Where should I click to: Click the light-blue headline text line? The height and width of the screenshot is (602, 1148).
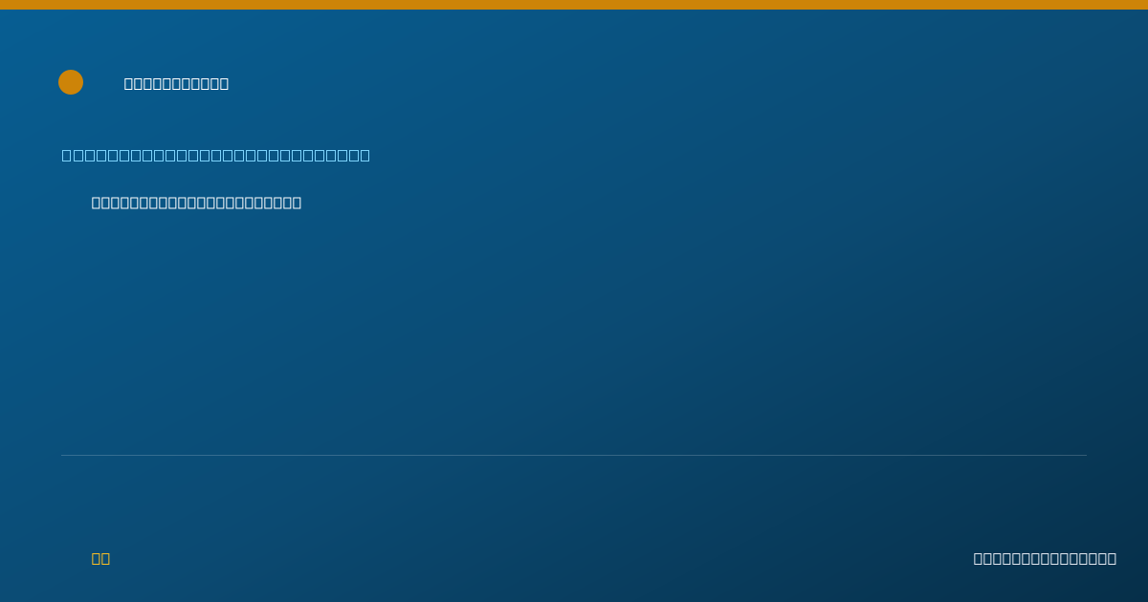(216, 155)
